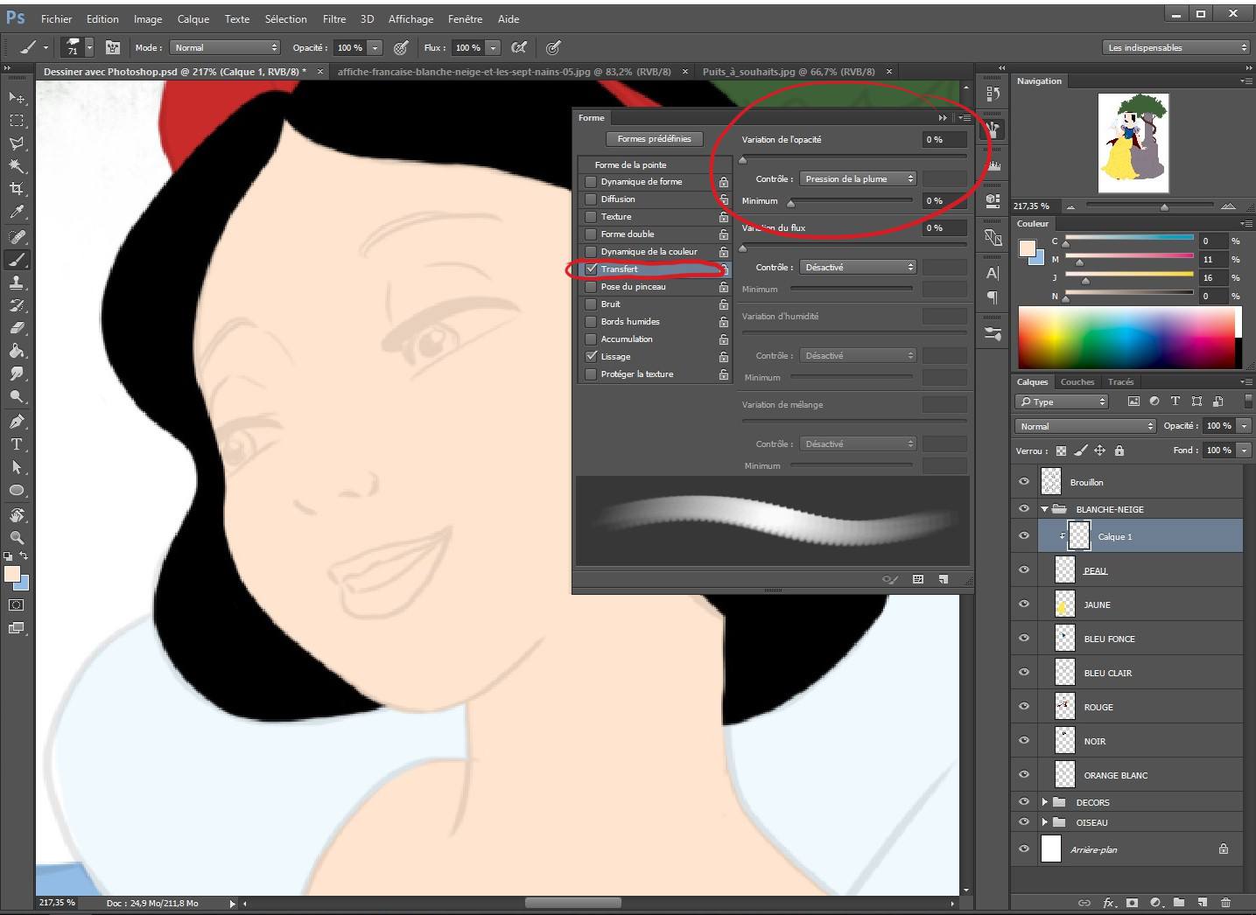Click the Formes prédéfinies button
1256x915 pixels.
(x=655, y=138)
